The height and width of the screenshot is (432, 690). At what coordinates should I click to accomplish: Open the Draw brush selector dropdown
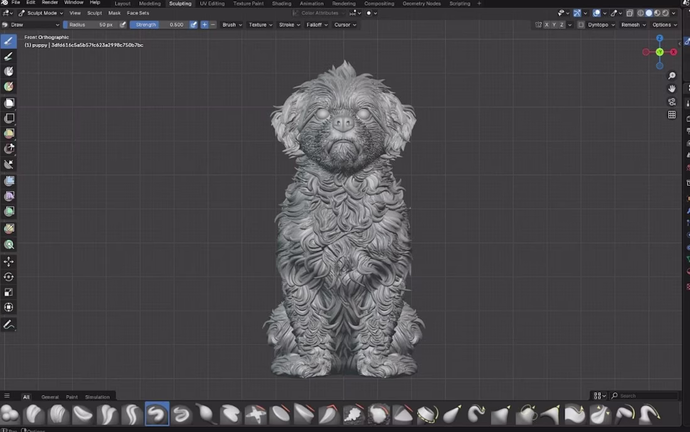point(31,24)
